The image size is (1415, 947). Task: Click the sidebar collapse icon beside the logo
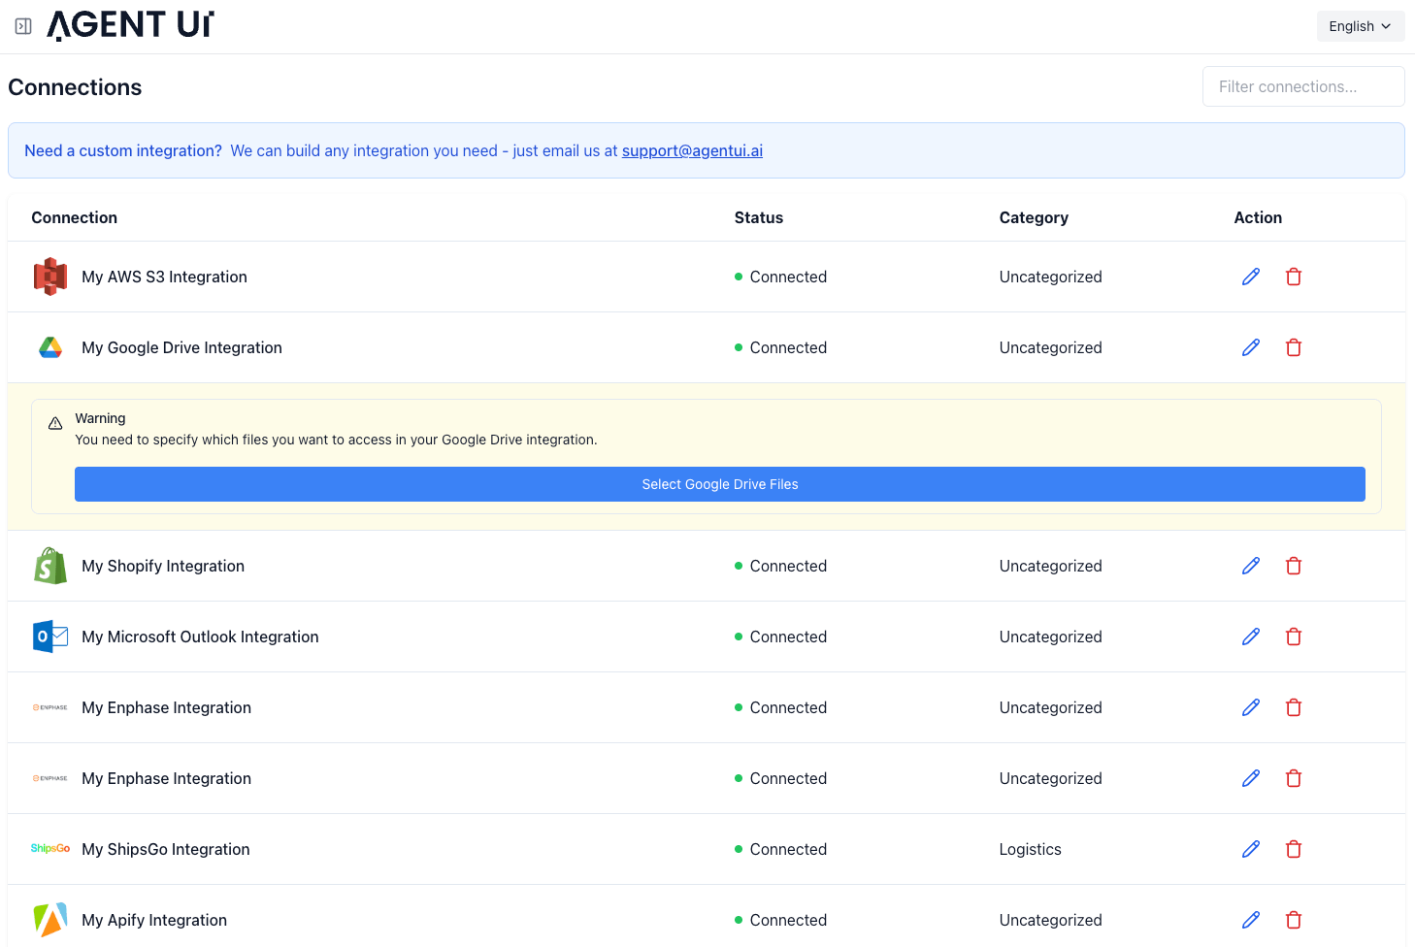[22, 25]
